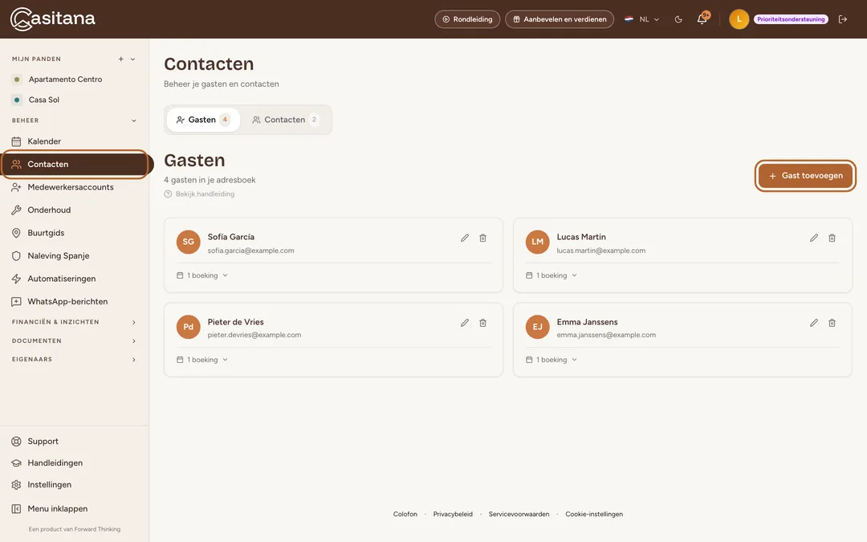
Task: Click Prioriteitsondersteuning badge
Action: (791, 19)
